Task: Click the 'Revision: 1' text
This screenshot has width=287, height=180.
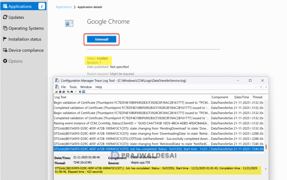Action: tap(94, 63)
